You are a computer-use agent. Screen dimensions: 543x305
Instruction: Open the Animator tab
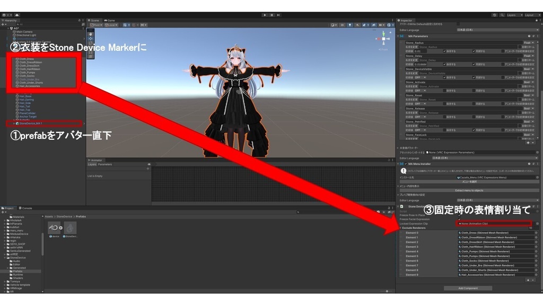pyautogui.click(x=95, y=160)
